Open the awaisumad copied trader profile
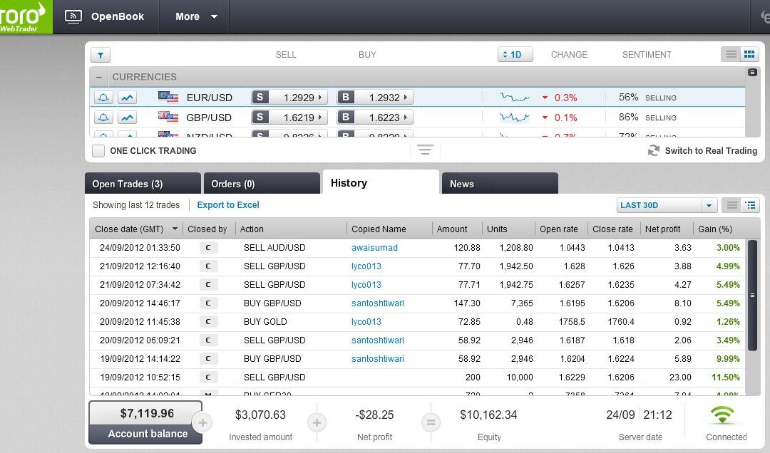Viewport: 770px width, 453px height. 374,248
